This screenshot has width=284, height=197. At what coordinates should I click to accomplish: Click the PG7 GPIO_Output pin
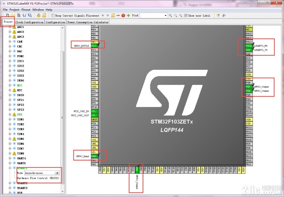tap(249, 87)
